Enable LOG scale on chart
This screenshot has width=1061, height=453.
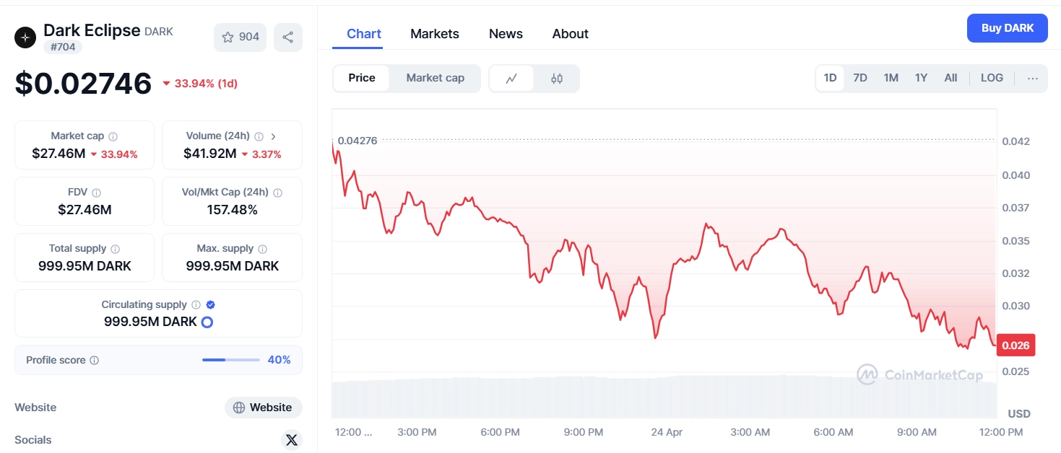[992, 78]
